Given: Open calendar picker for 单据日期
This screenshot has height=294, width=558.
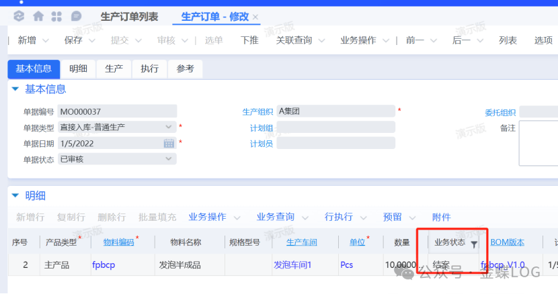Looking at the screenshot, I should 169,143.
